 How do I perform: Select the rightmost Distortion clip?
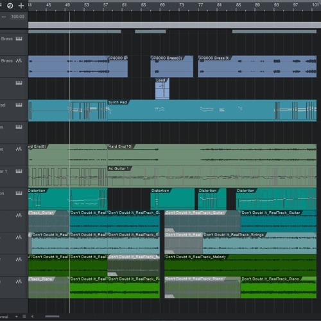tap(276, 199)
